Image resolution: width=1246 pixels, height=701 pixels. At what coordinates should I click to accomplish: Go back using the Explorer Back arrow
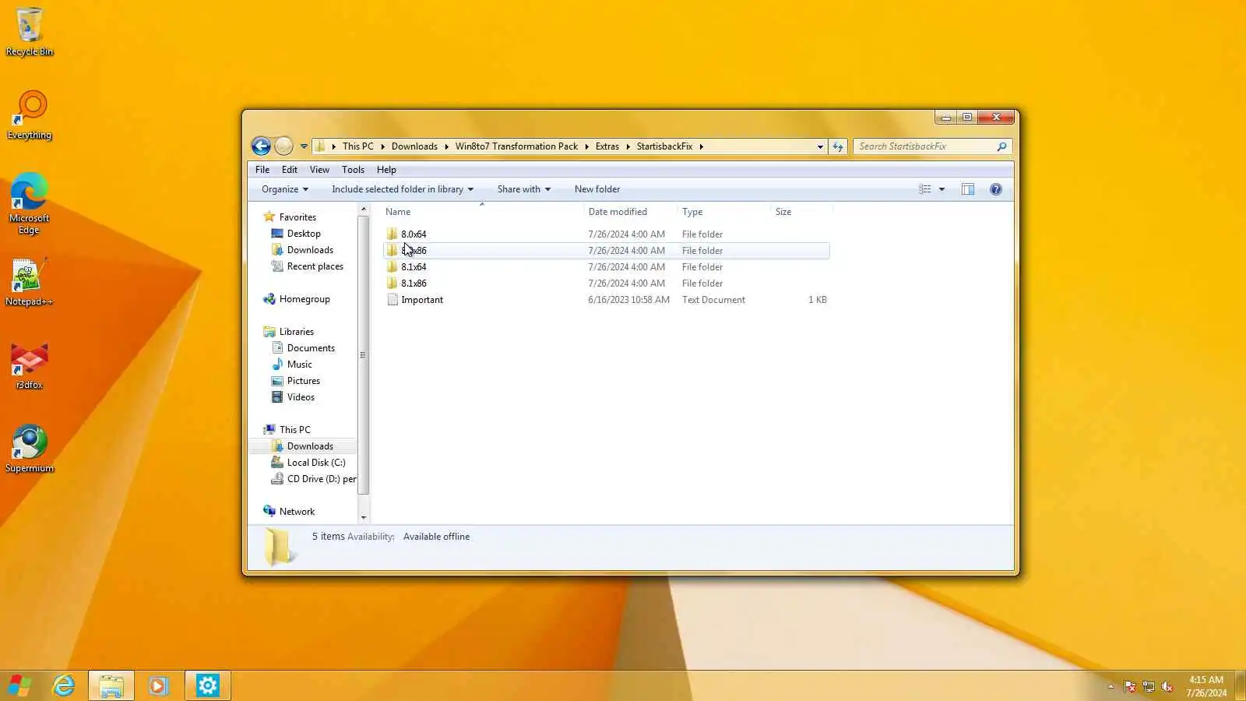click(261, 146)
